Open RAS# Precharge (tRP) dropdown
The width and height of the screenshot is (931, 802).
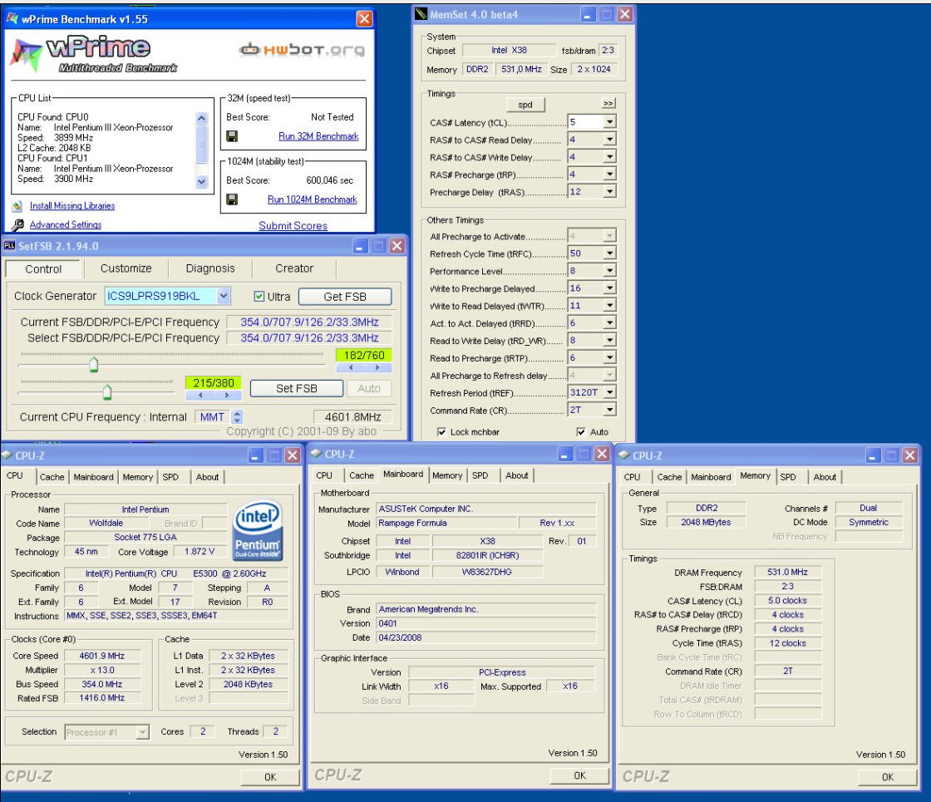click(x=610, y=174)
